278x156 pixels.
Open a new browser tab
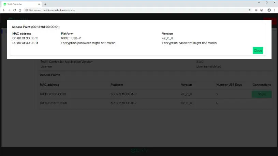point(45,4)
